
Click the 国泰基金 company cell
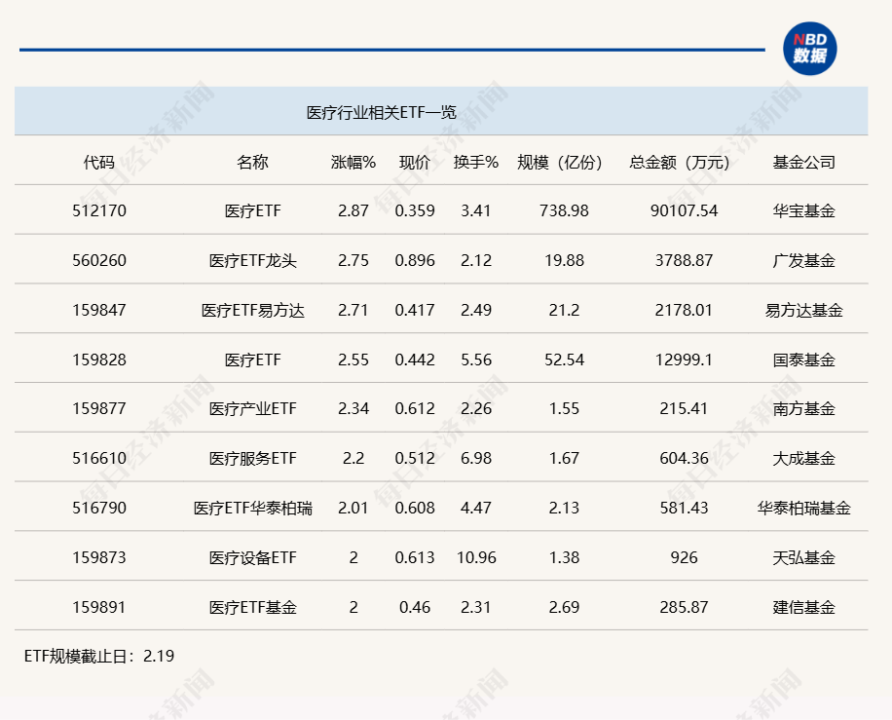pyautogui.click(x=803, y=360)
